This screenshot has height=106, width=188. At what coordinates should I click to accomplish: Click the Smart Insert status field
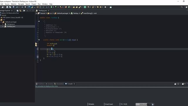click(x=109, y=104)
